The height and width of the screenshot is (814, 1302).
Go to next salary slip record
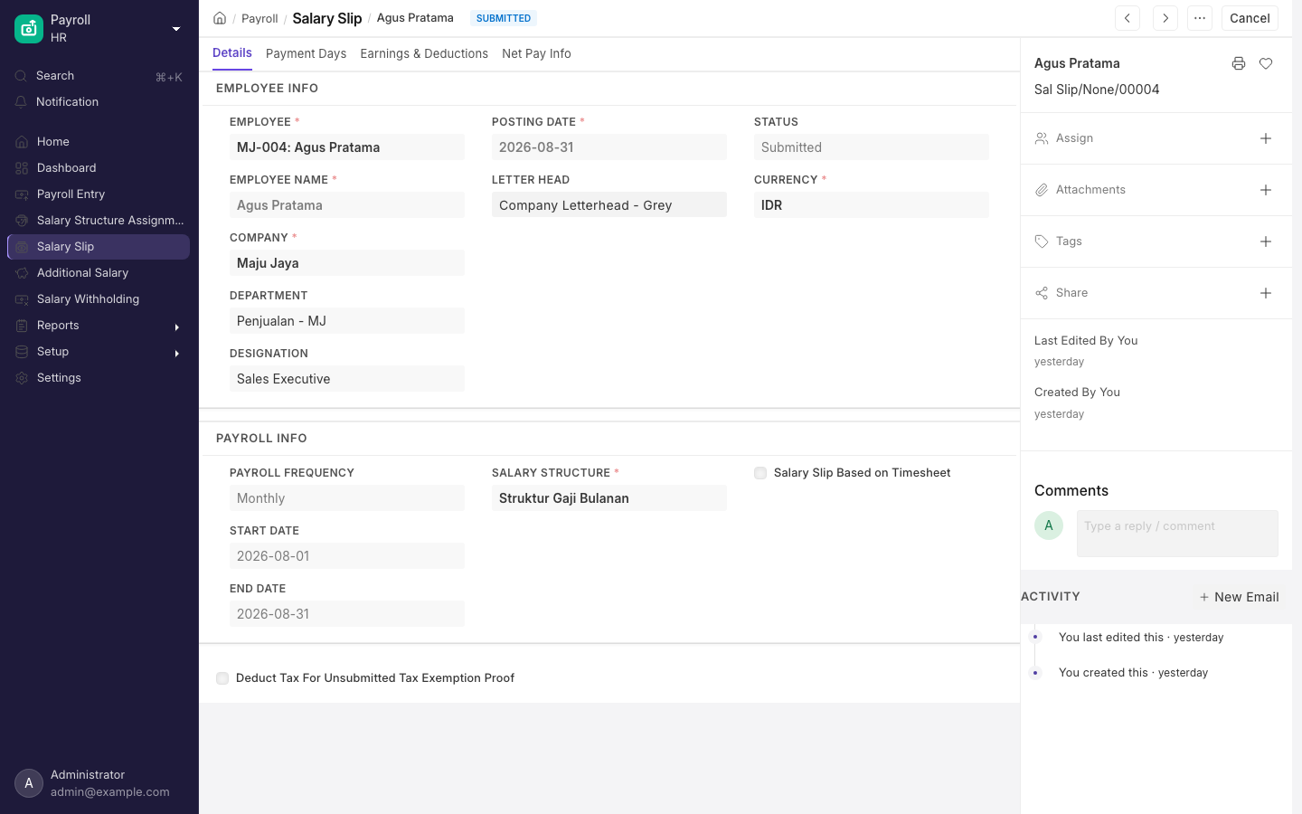click(x=1165, y=18)
